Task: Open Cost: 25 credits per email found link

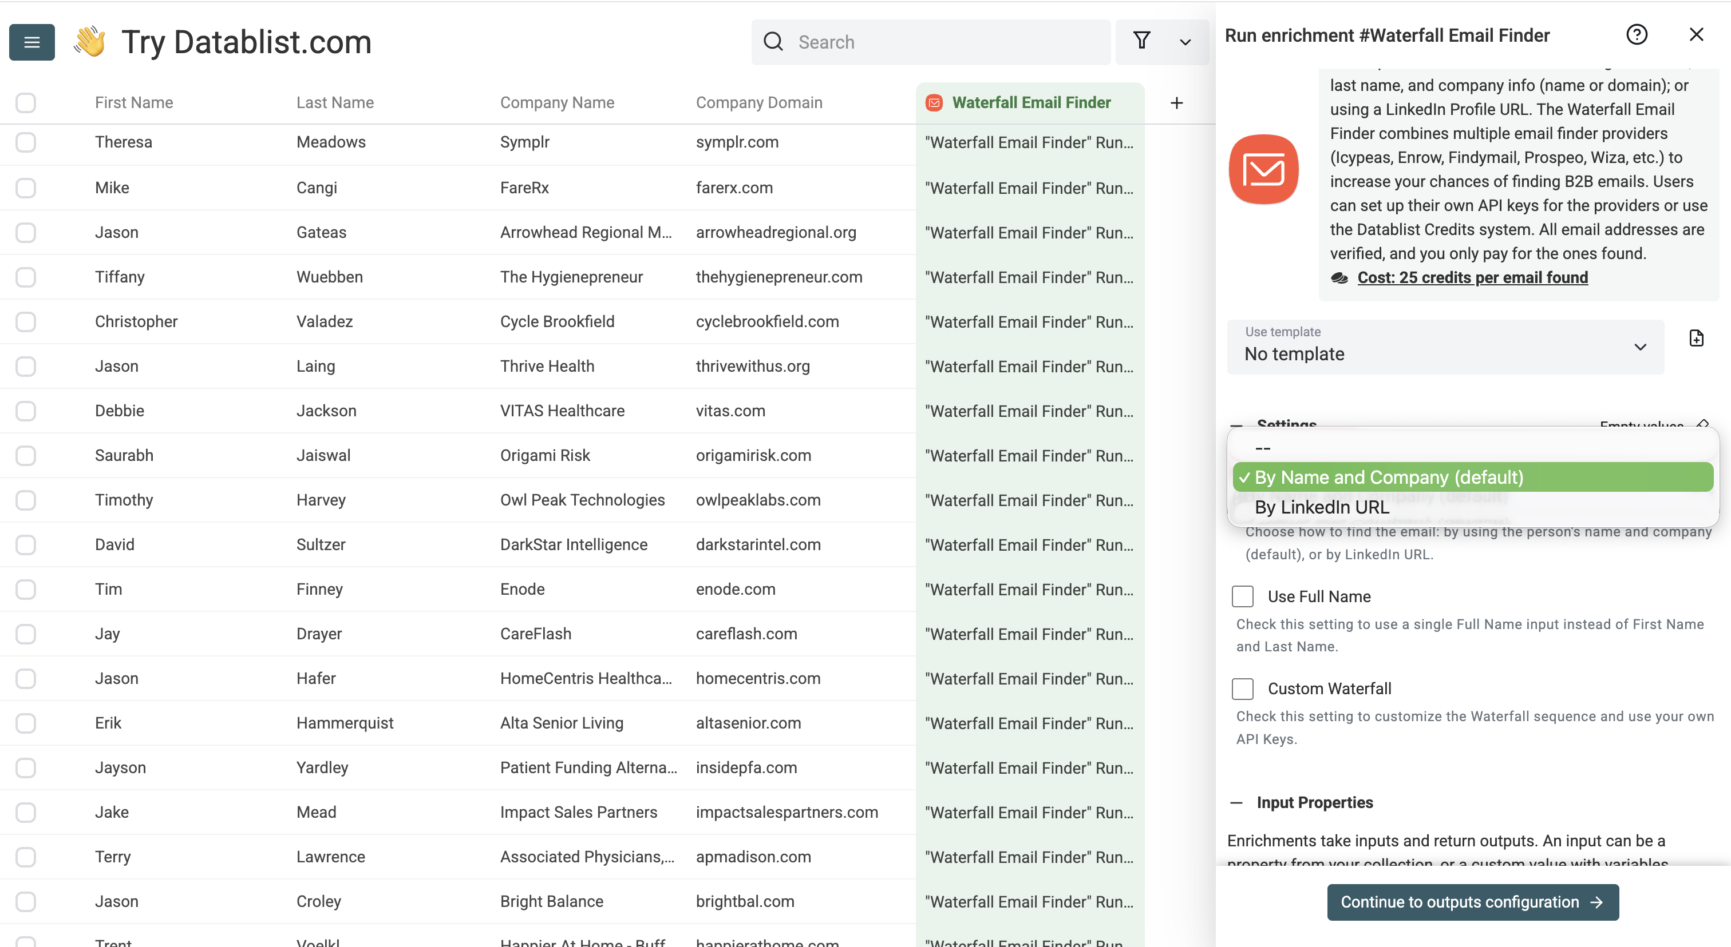Action: [1472, 277]
